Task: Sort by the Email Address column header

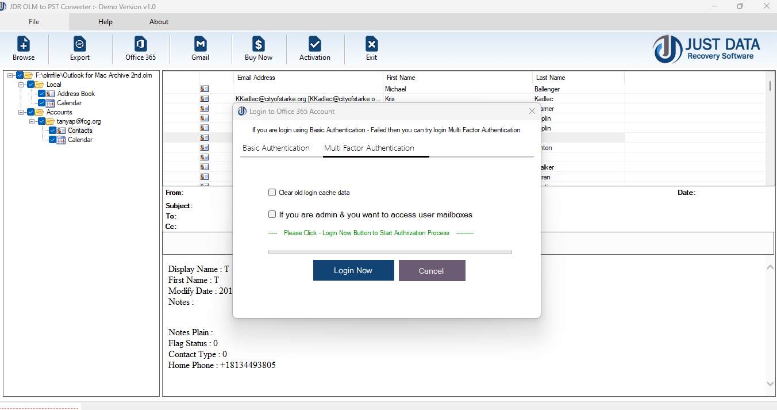Action: click(309, 78)
